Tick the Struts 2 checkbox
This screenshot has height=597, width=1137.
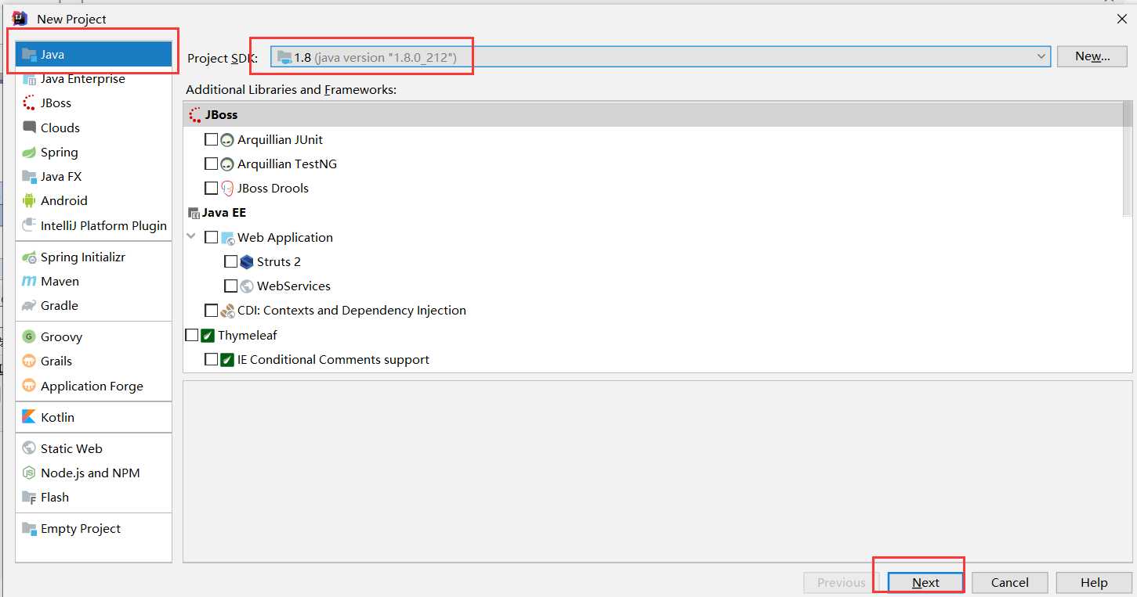[230, 261]
